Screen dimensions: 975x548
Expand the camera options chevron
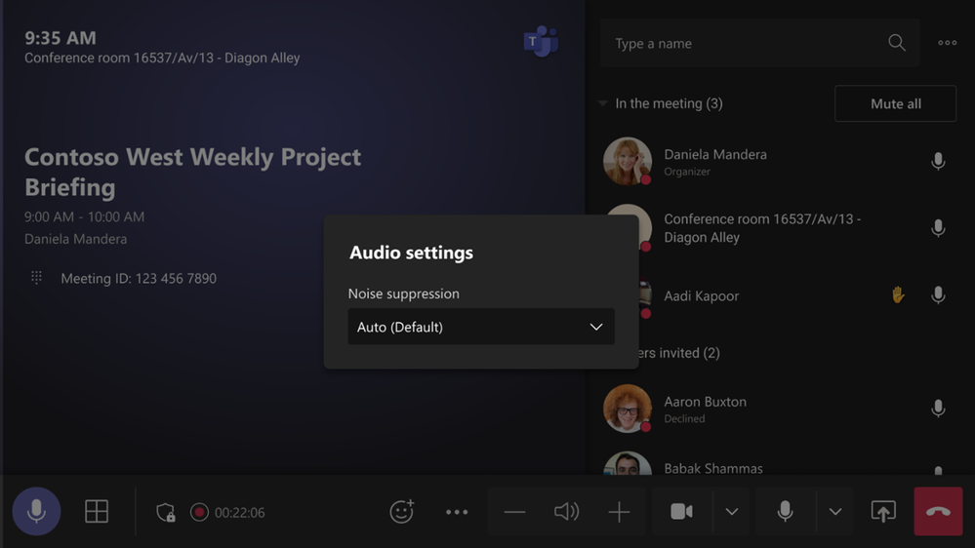pos(732,512)
